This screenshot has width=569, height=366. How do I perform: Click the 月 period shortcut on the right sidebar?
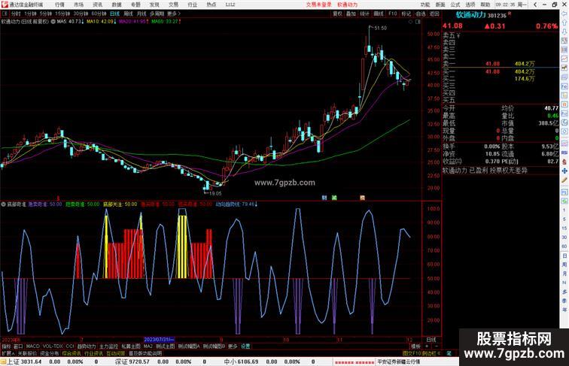(x=564, y=274)
